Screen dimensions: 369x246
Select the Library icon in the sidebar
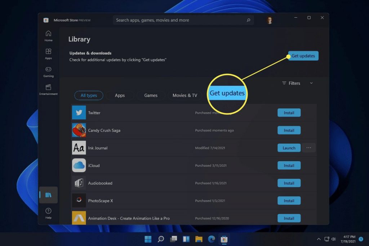pos(48,195)
